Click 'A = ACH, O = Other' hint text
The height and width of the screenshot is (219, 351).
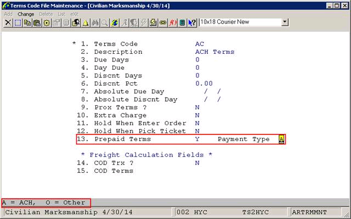tap(44, 203)
